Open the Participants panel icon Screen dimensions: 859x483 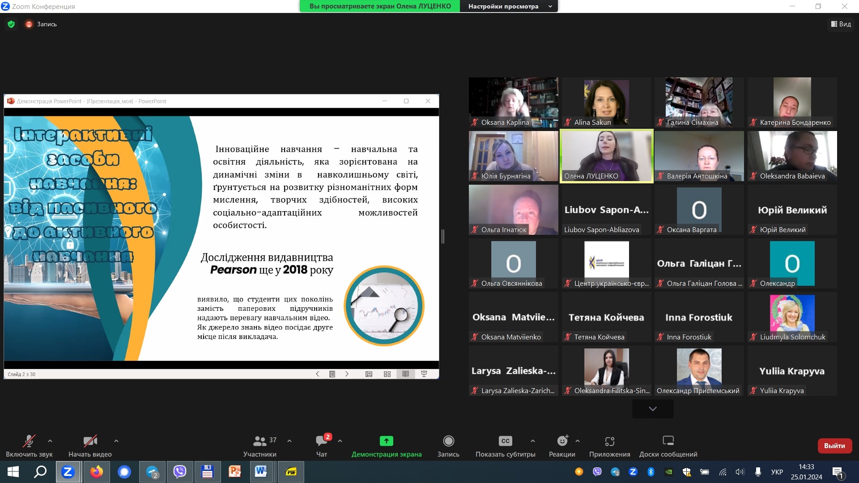point(260,441)
